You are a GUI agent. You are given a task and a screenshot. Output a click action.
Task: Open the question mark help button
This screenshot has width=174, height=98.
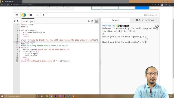coord(43,15)
